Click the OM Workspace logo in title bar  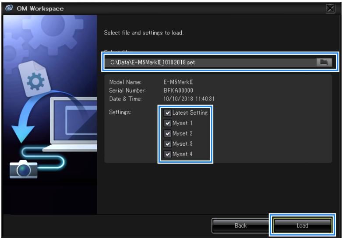pos(9,8)
